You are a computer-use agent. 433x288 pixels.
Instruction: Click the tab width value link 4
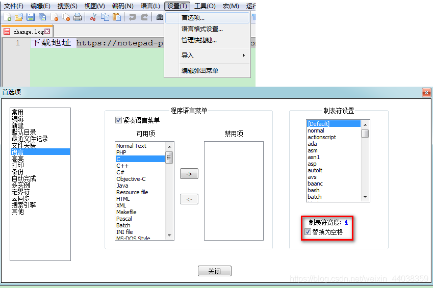(x=346, y=222)
